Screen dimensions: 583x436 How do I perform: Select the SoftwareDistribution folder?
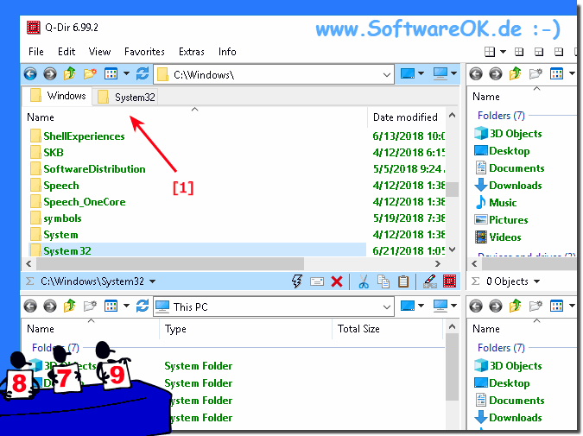click(94, 169)
